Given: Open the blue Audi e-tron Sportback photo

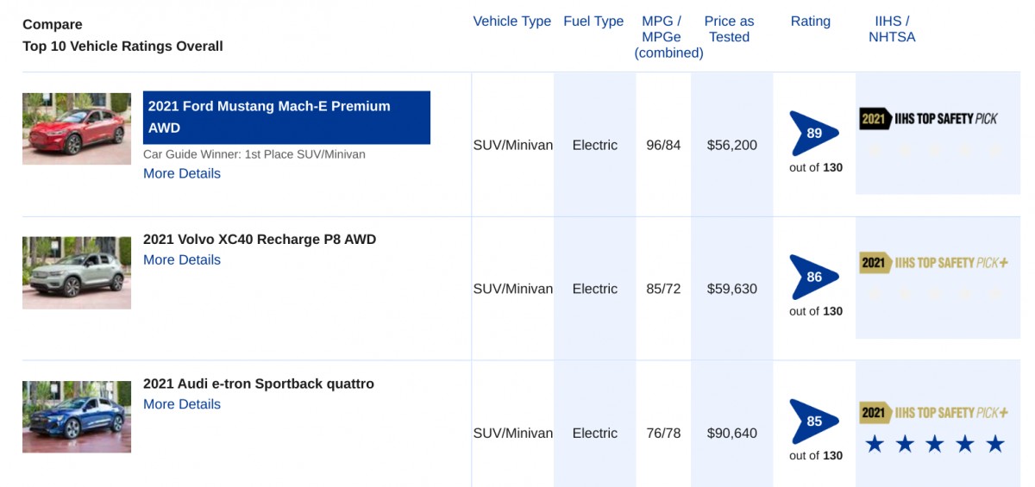Looking at the screenshot, I should [x=77, y=416].
